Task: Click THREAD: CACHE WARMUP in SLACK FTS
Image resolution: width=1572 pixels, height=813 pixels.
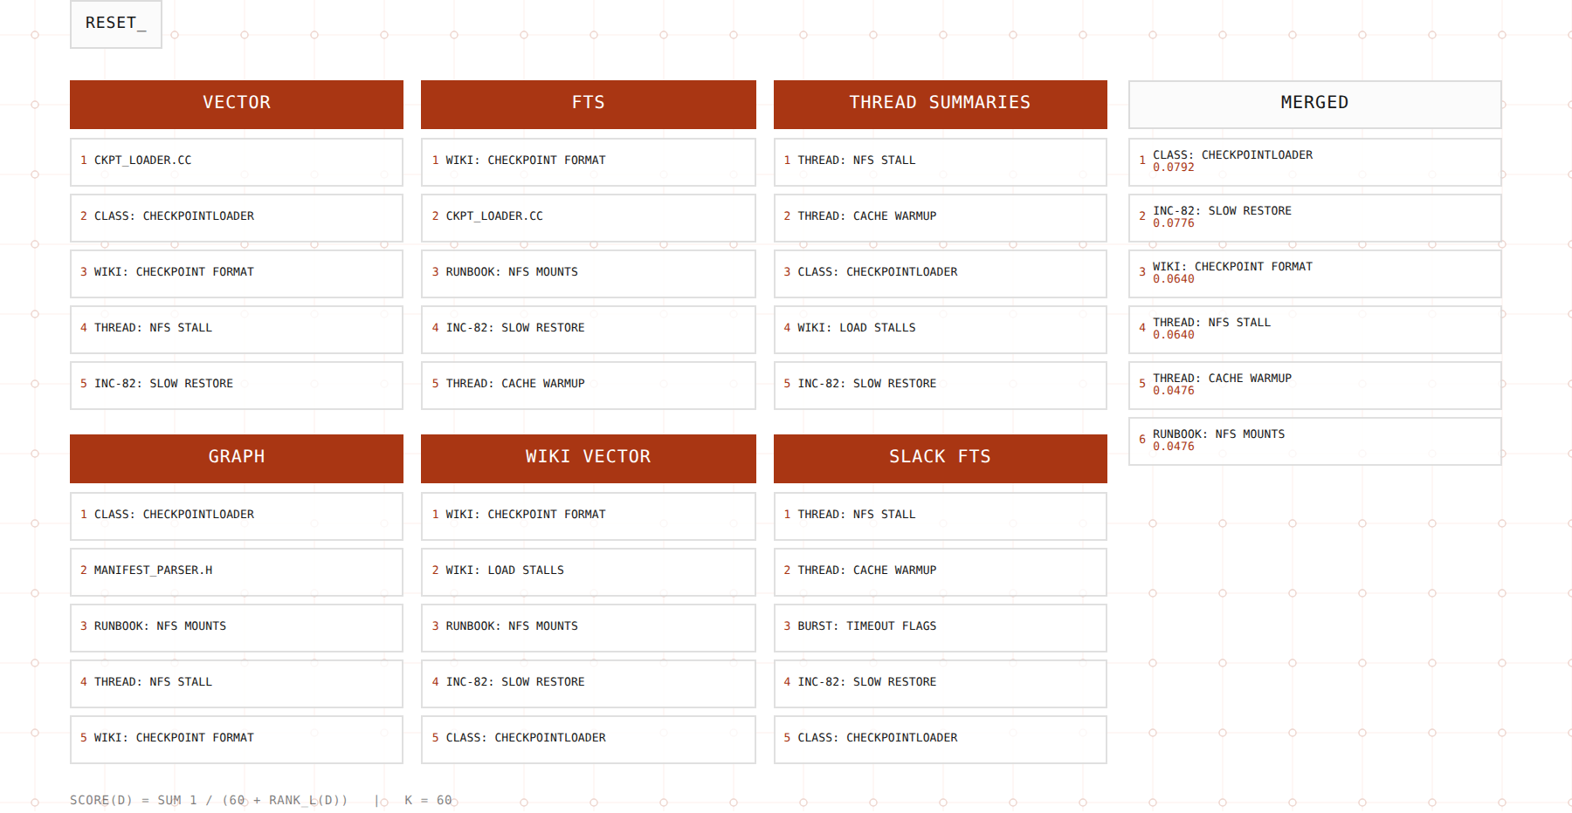Action: [941, 572]
